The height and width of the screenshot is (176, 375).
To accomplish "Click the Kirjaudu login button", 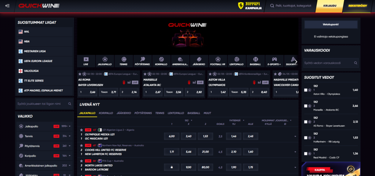I will (330, 6).
